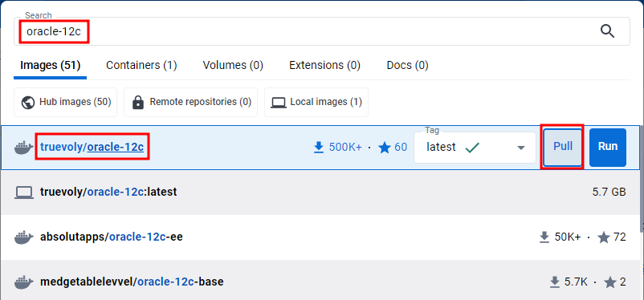
Task: Select the local truevoly/oracle-12c:latest row
Action: click(320, 192)
